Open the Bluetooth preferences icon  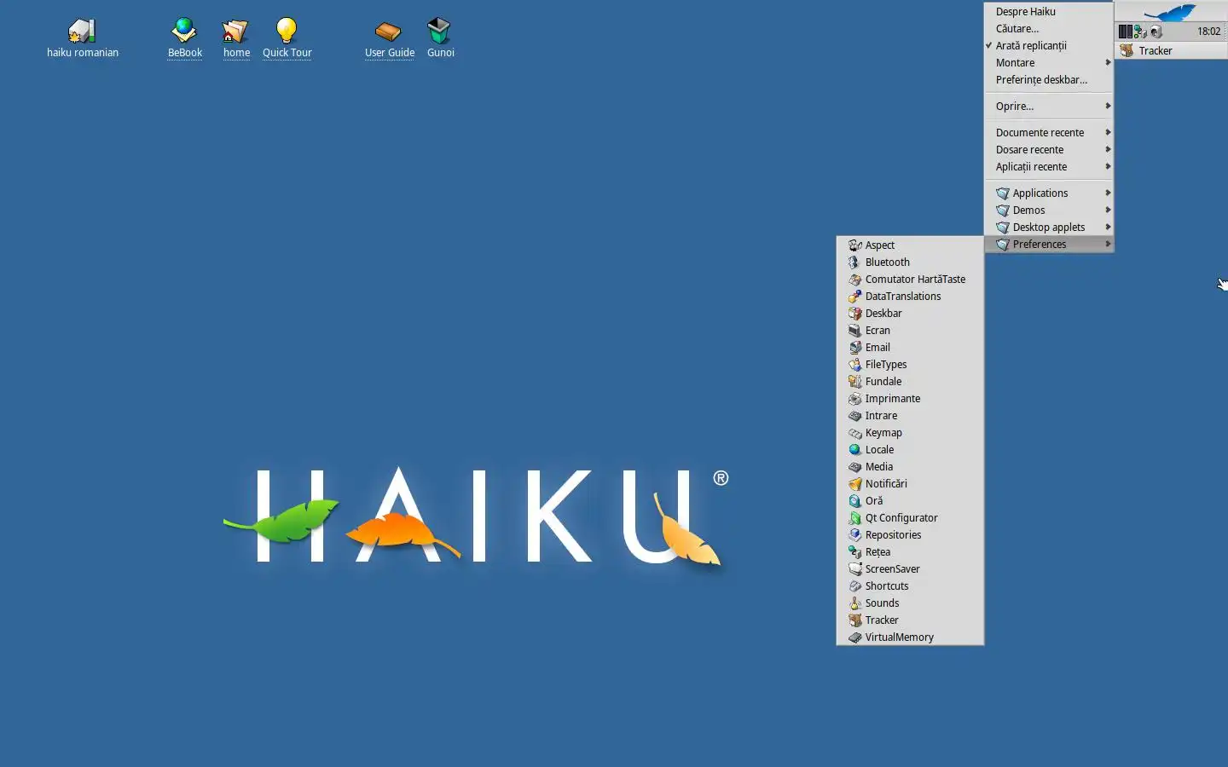click(x=854, y=262)
